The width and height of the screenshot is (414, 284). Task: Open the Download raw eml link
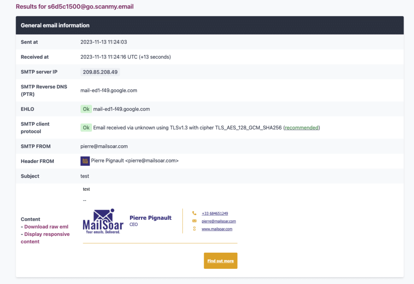[46, 227]
